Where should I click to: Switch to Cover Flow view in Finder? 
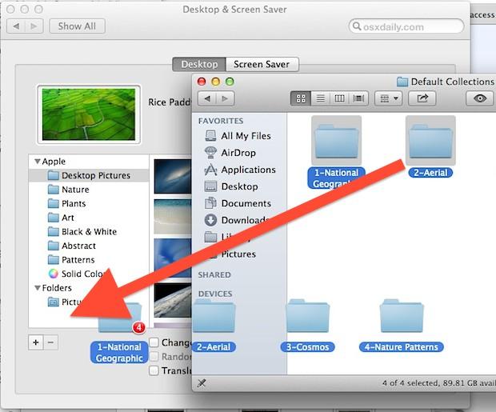358,98
